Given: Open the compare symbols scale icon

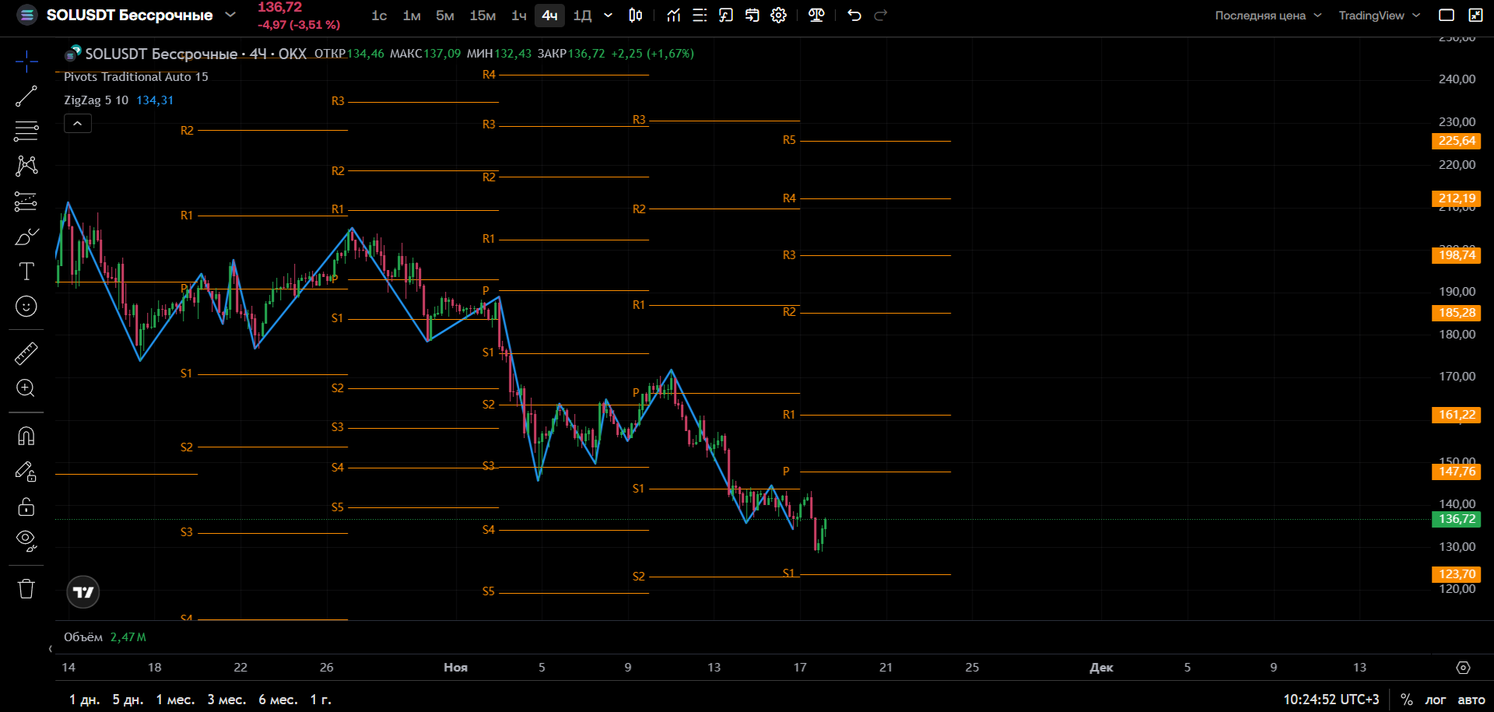Looking at the screenshot, I should pos(816,15).
